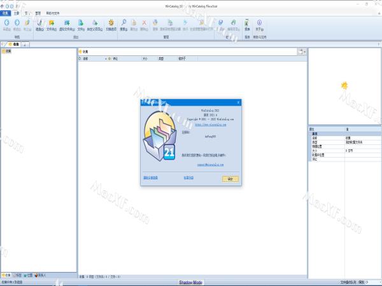Select the Size (大小) property row

(x=345, y=151)
